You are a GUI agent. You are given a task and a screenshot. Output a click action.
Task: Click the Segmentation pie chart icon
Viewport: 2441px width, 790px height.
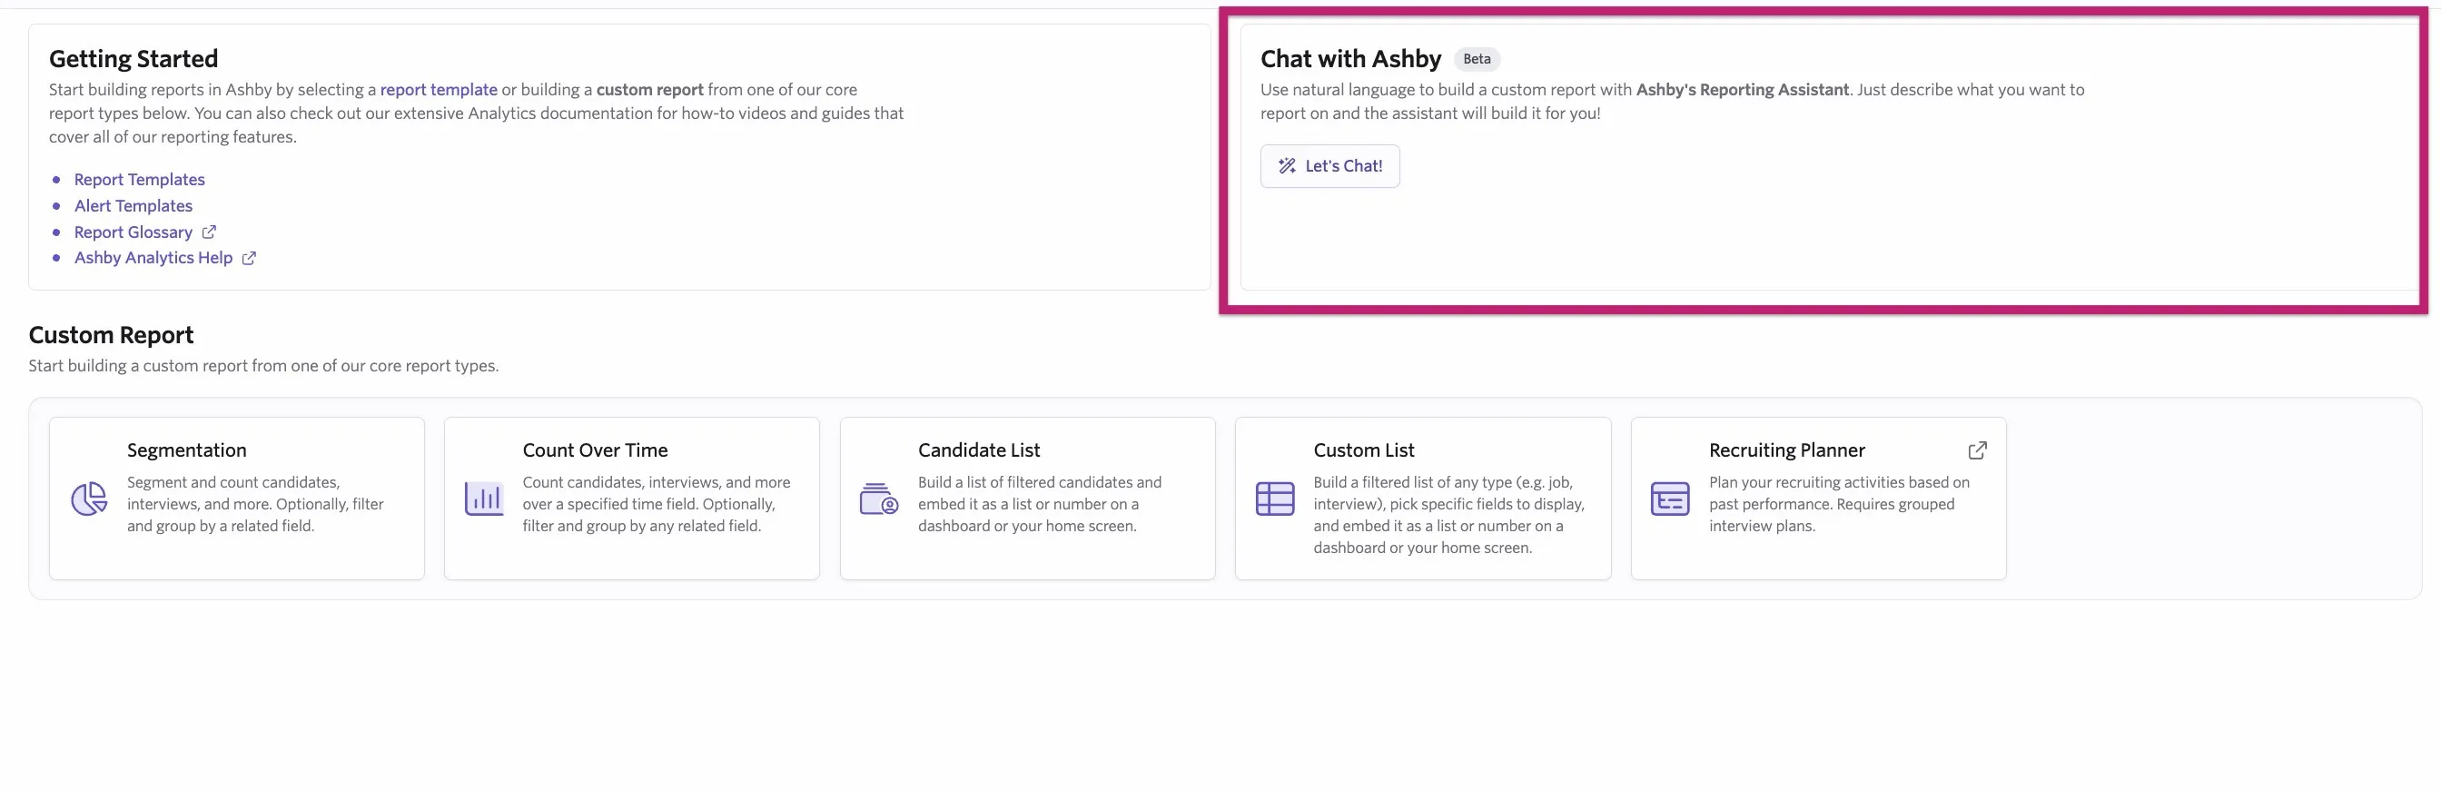tap(89, 499)
